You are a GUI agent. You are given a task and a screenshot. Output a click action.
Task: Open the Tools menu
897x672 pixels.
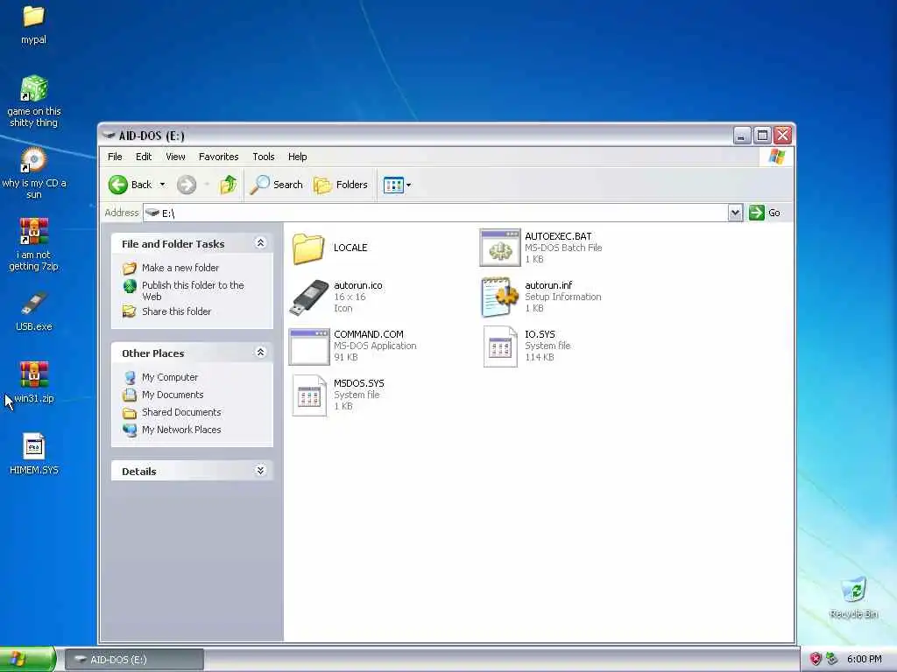264,157
